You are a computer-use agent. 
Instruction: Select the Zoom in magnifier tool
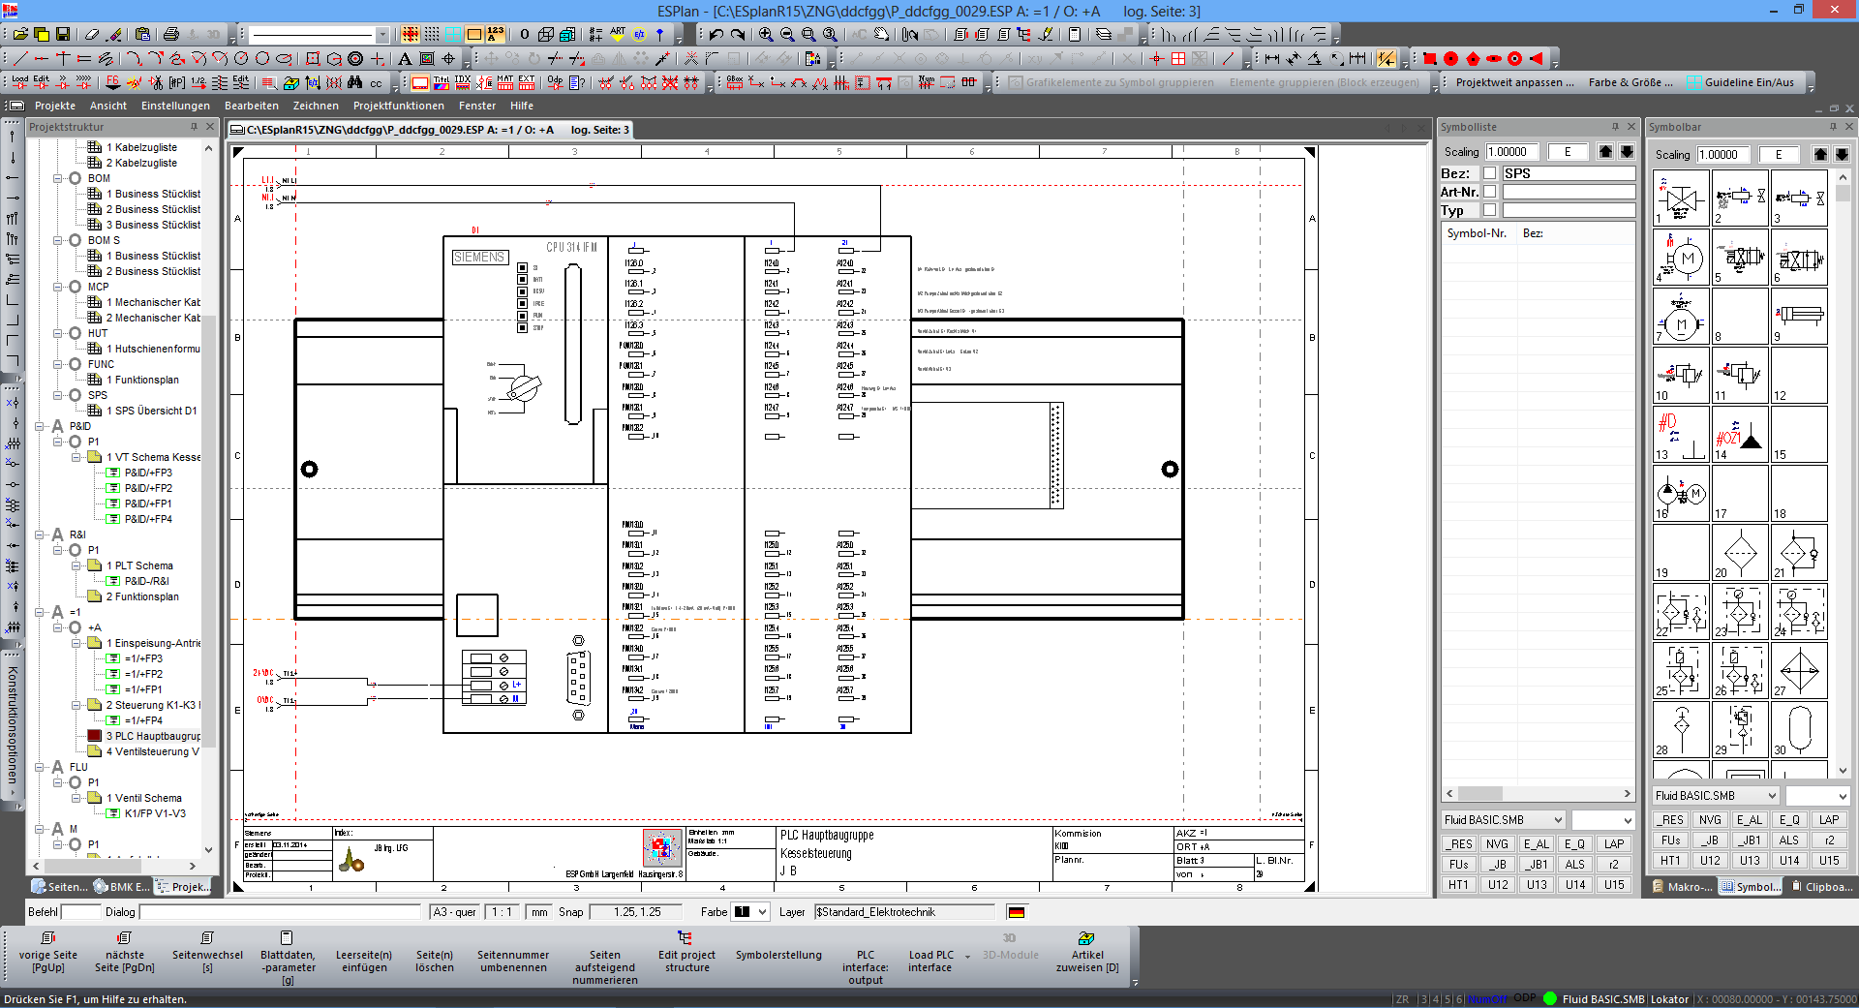(766, 35)
